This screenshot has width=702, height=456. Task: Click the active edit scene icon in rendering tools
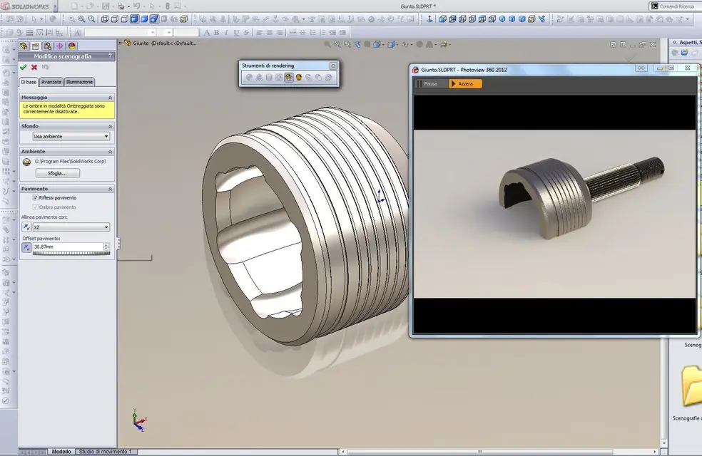pyautogui.click(x=289, y=78)
